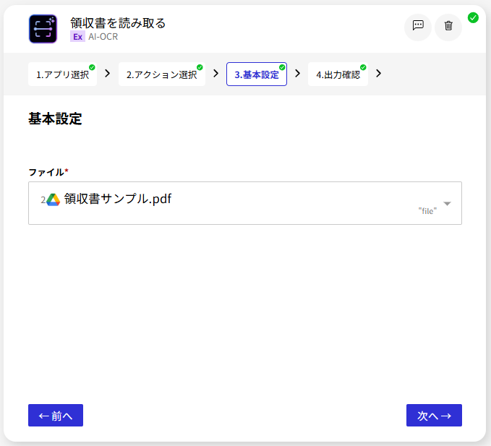Switch to 4.出力確認 step

pyautogui.click(x=338, y=74)
